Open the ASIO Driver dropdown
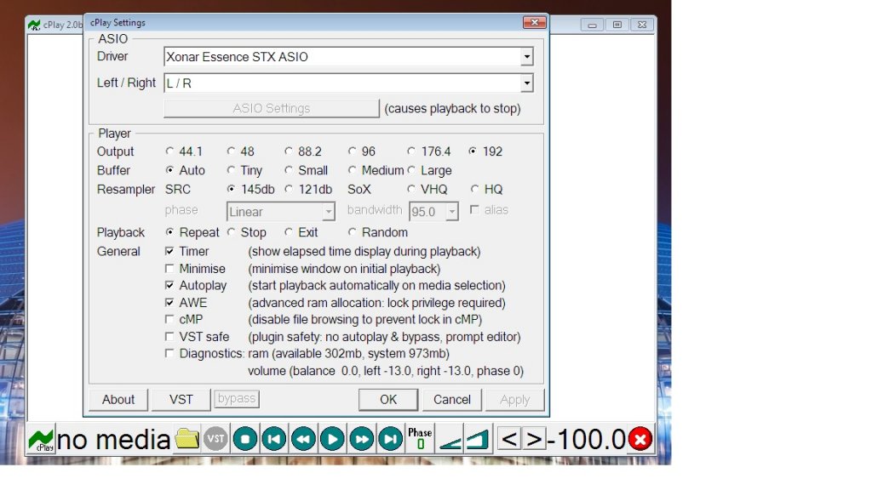Image resolution: width=872 pixels, height=490 pixels. [526, 57]
